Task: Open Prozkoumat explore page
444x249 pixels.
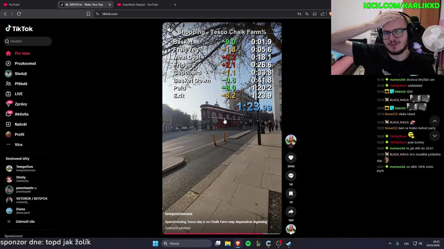Action: pyautogui.click(x=25, y=63)
